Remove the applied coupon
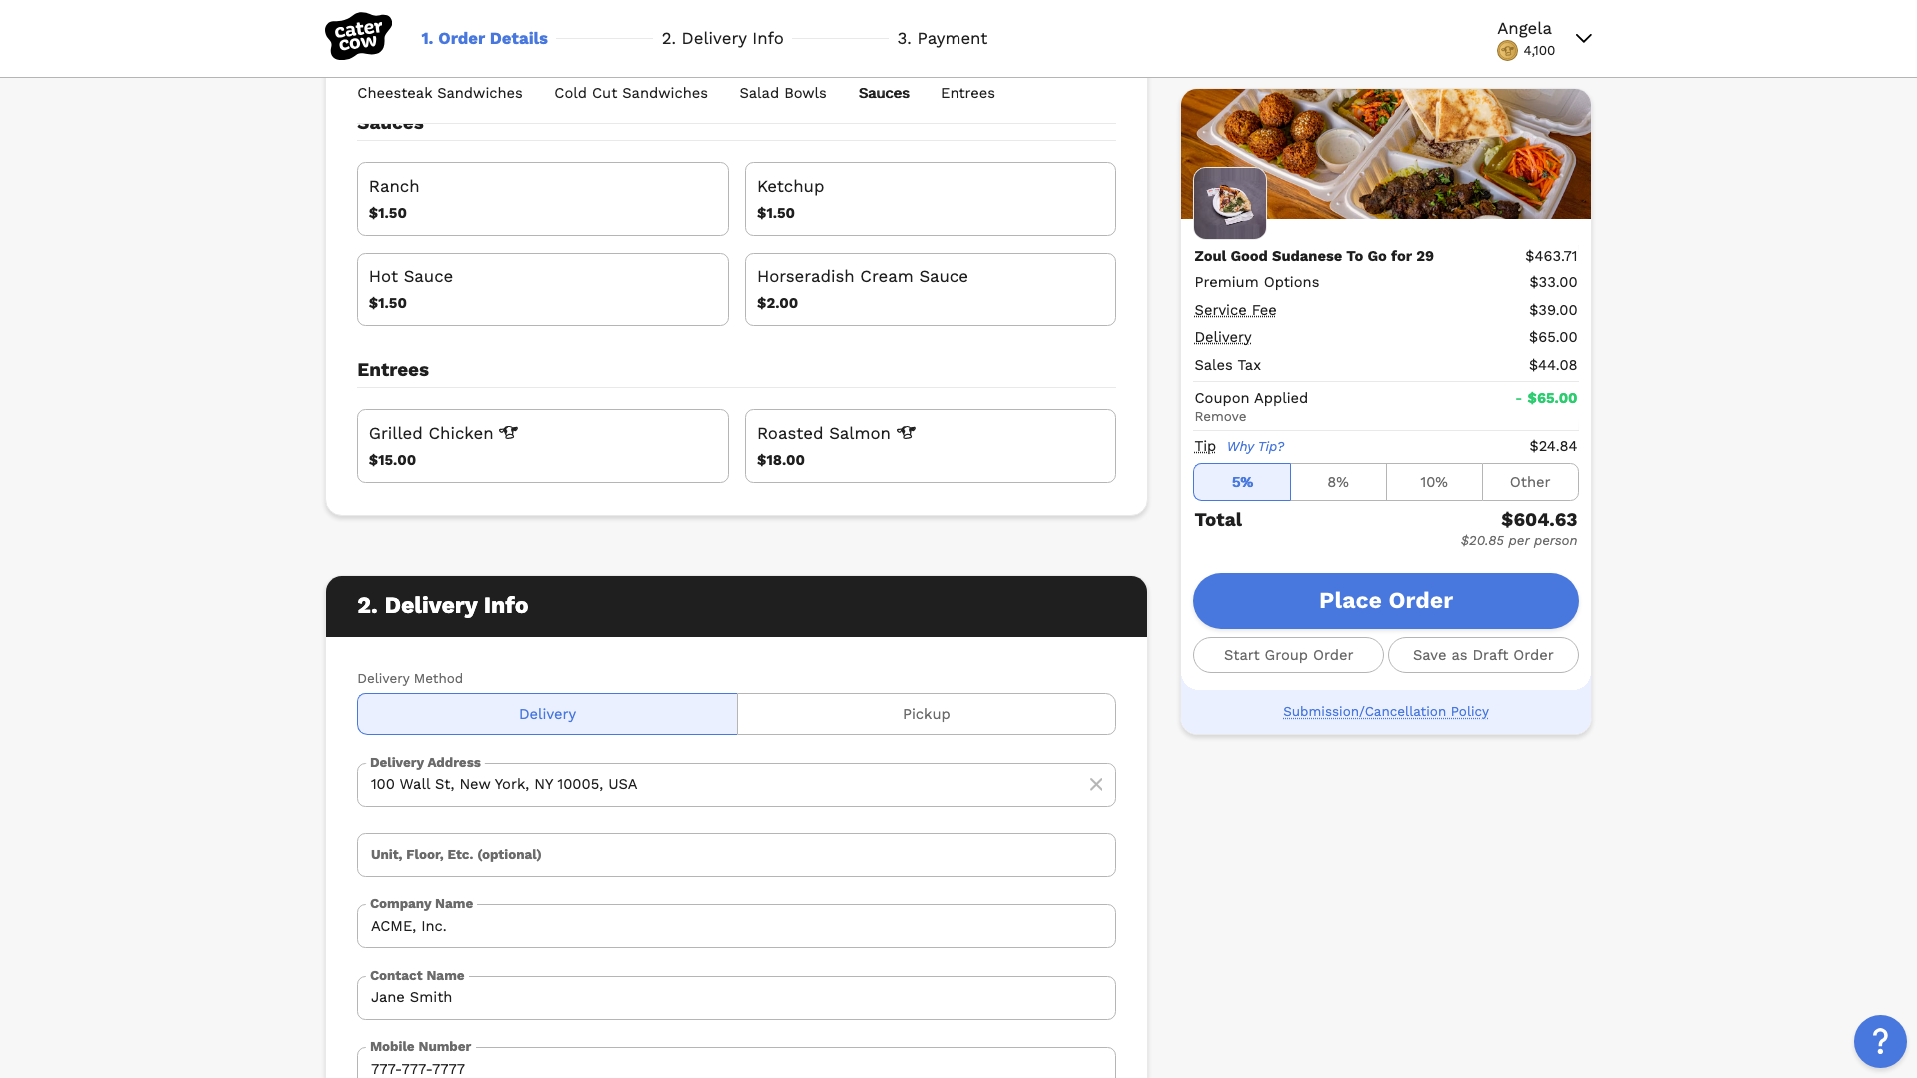 [x=1220, y=417]
